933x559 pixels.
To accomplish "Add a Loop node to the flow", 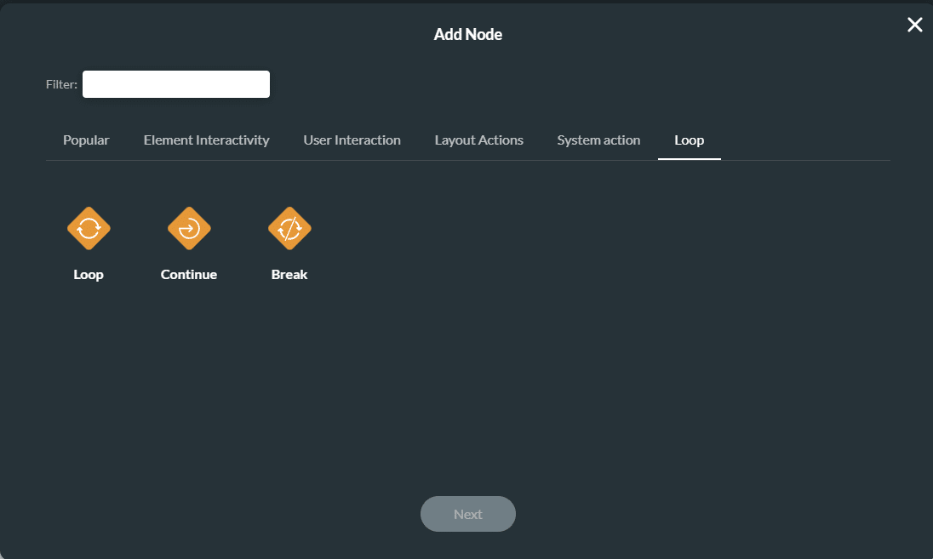I will (x=89, y=228).
